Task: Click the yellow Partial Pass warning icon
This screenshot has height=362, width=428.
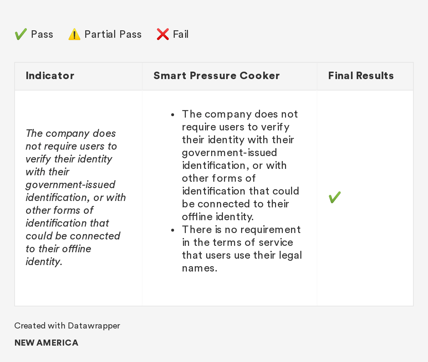Action: (74, 34)
